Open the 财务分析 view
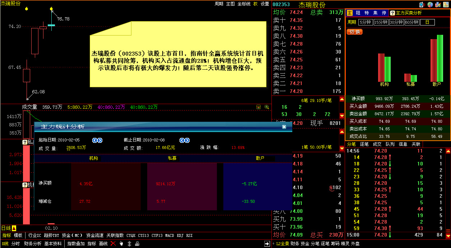451x248 pixels. pos(32,244)
